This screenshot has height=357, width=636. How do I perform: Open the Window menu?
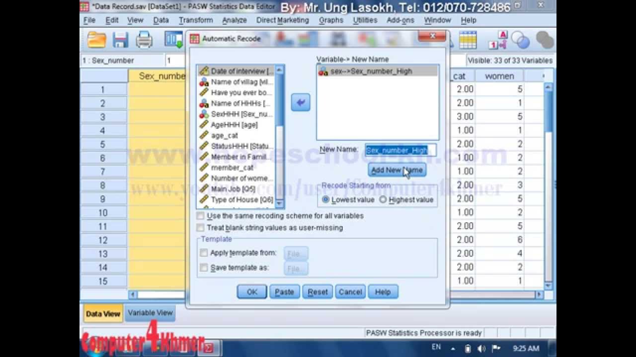pyautogui.click(x=438, y=20)
